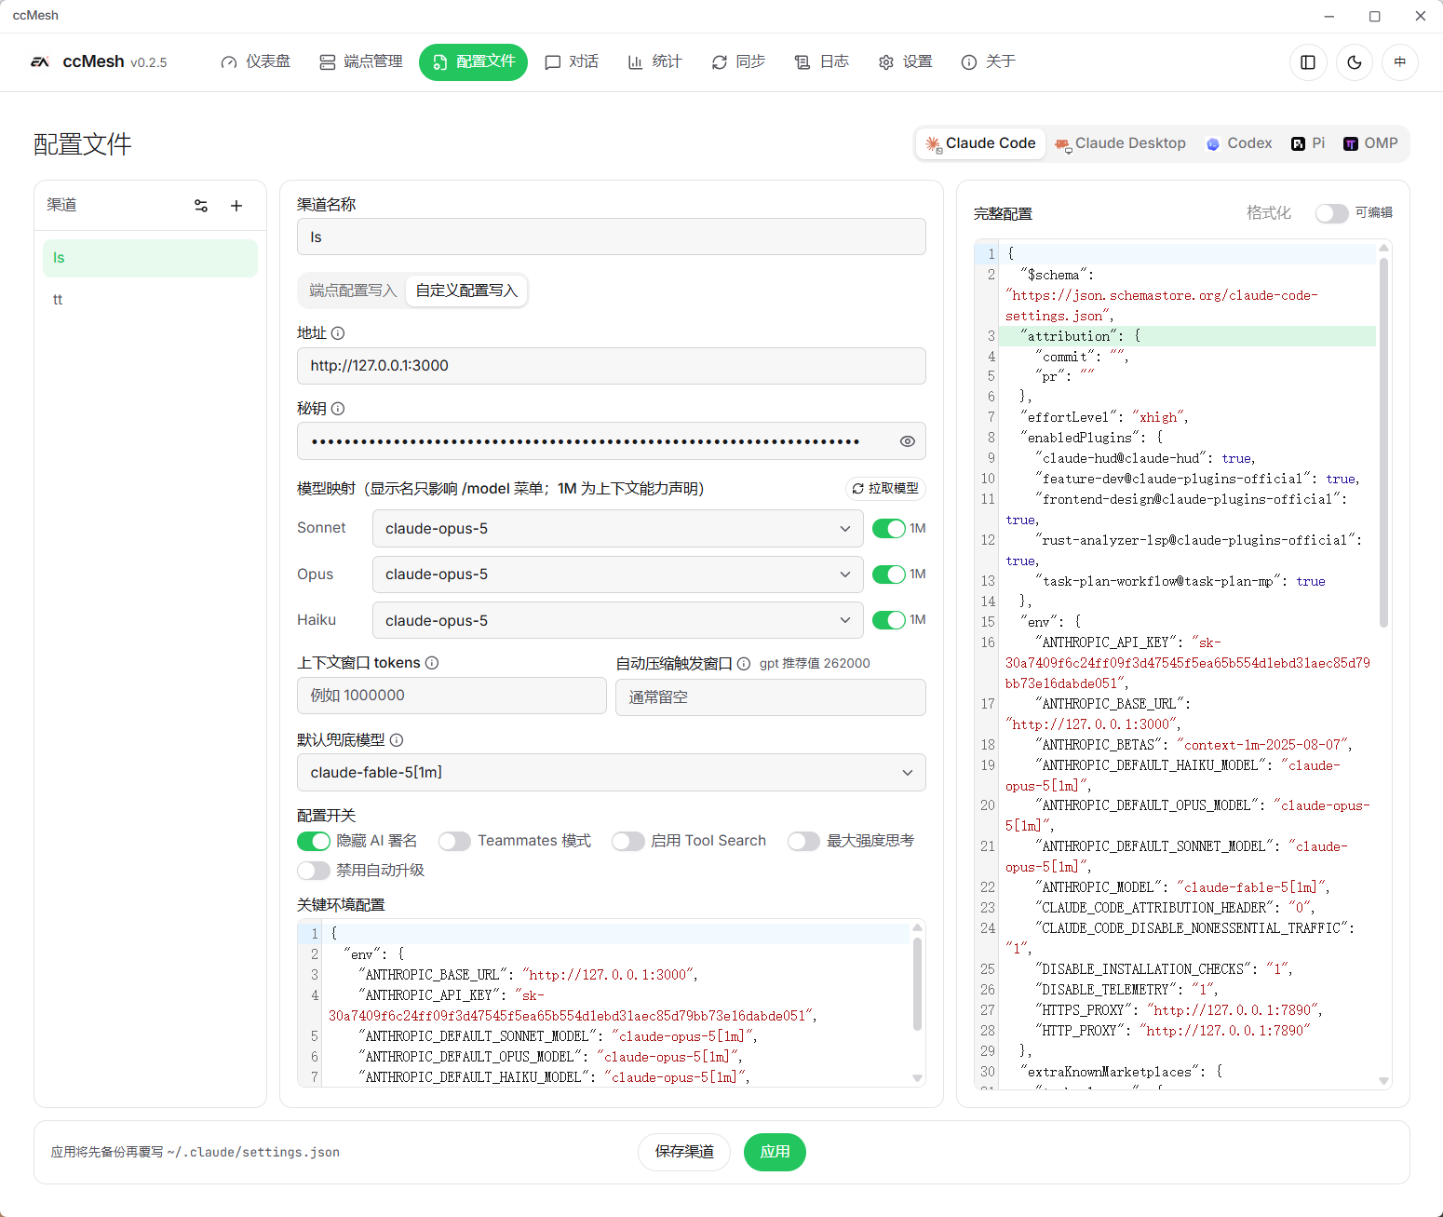Image resolution: width=1443 pixels, height=1217 pixels.
Task: Open the 端点管理 page
Action: click(361, 62)
